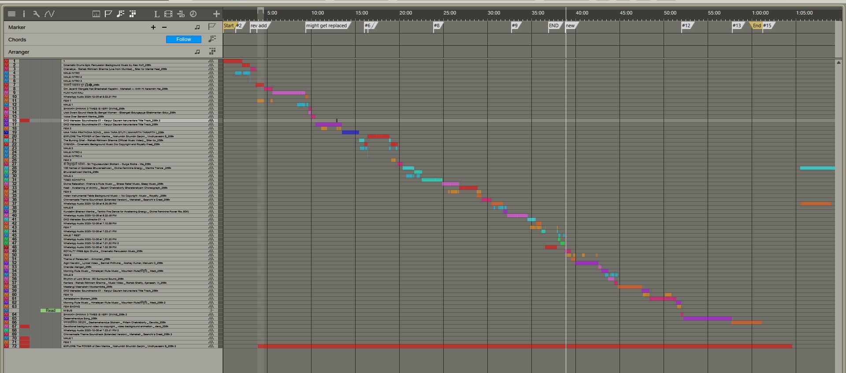Click the bus icon on the M BUS row
846x373 pixels.
click(211, 311)
